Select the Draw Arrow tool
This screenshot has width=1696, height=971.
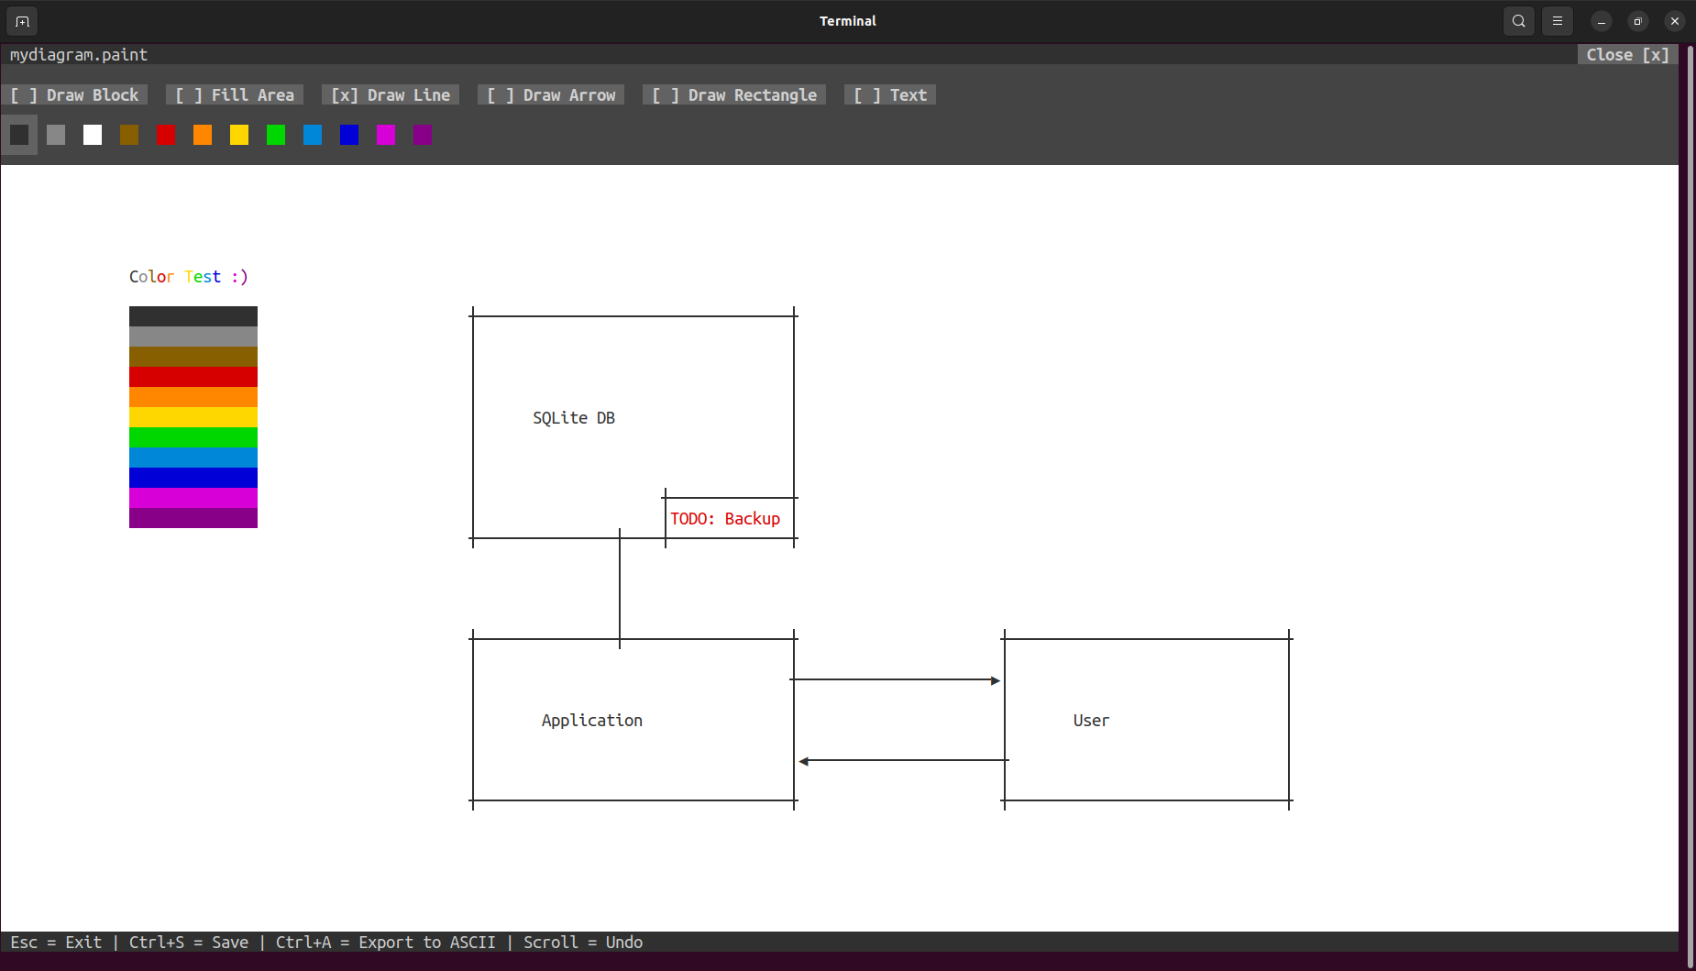[x=550, y=95]
